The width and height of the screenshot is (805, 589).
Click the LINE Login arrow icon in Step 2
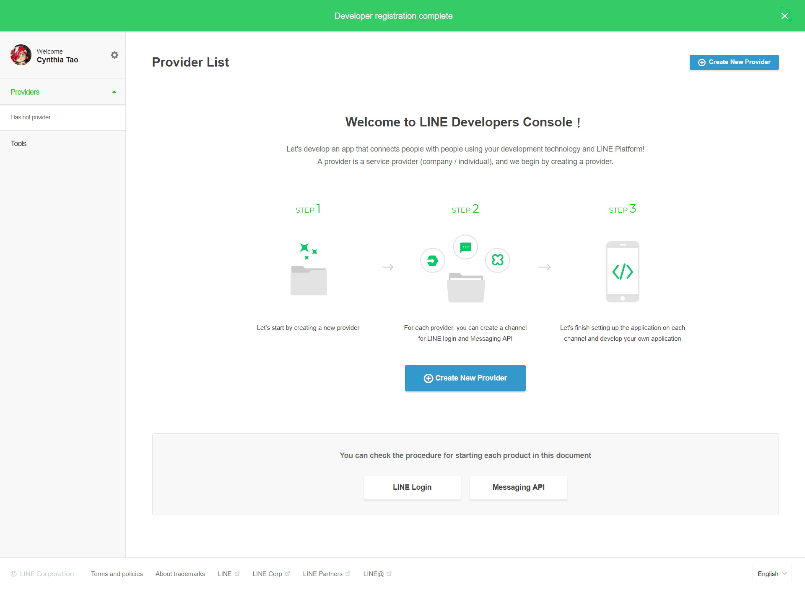tap(433, 260)
